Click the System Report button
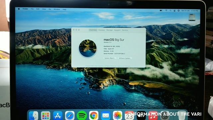 click(x=110, y=58)
